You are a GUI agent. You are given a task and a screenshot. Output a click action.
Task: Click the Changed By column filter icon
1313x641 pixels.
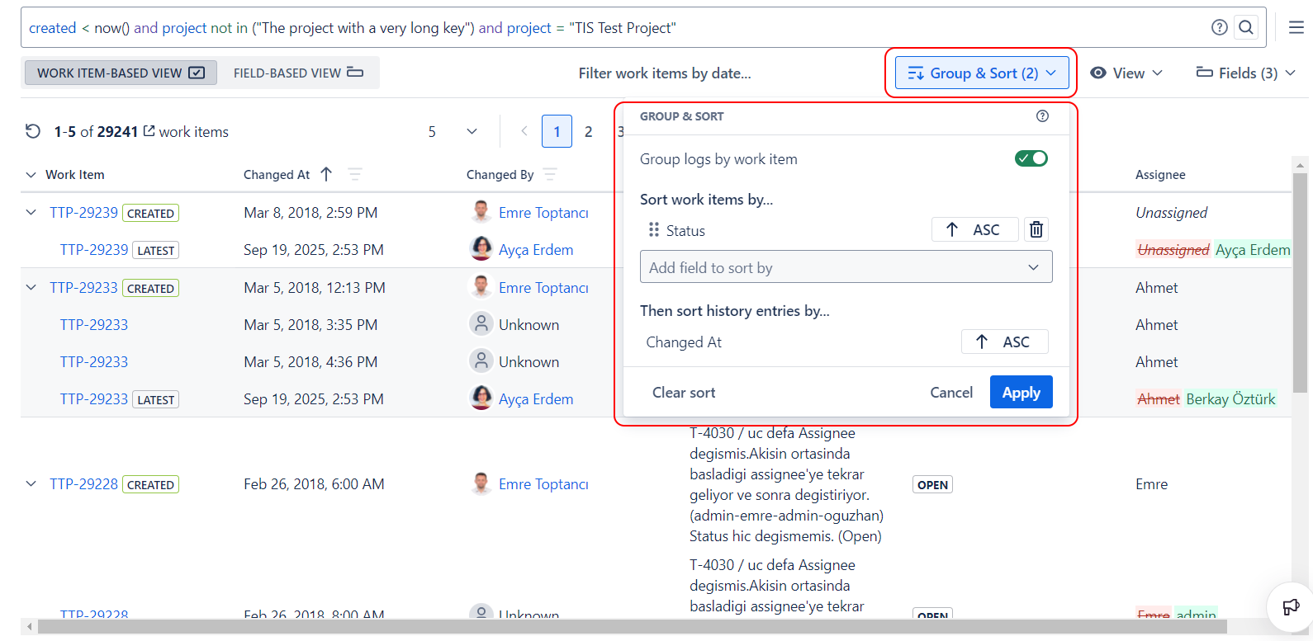click(550, 174)
